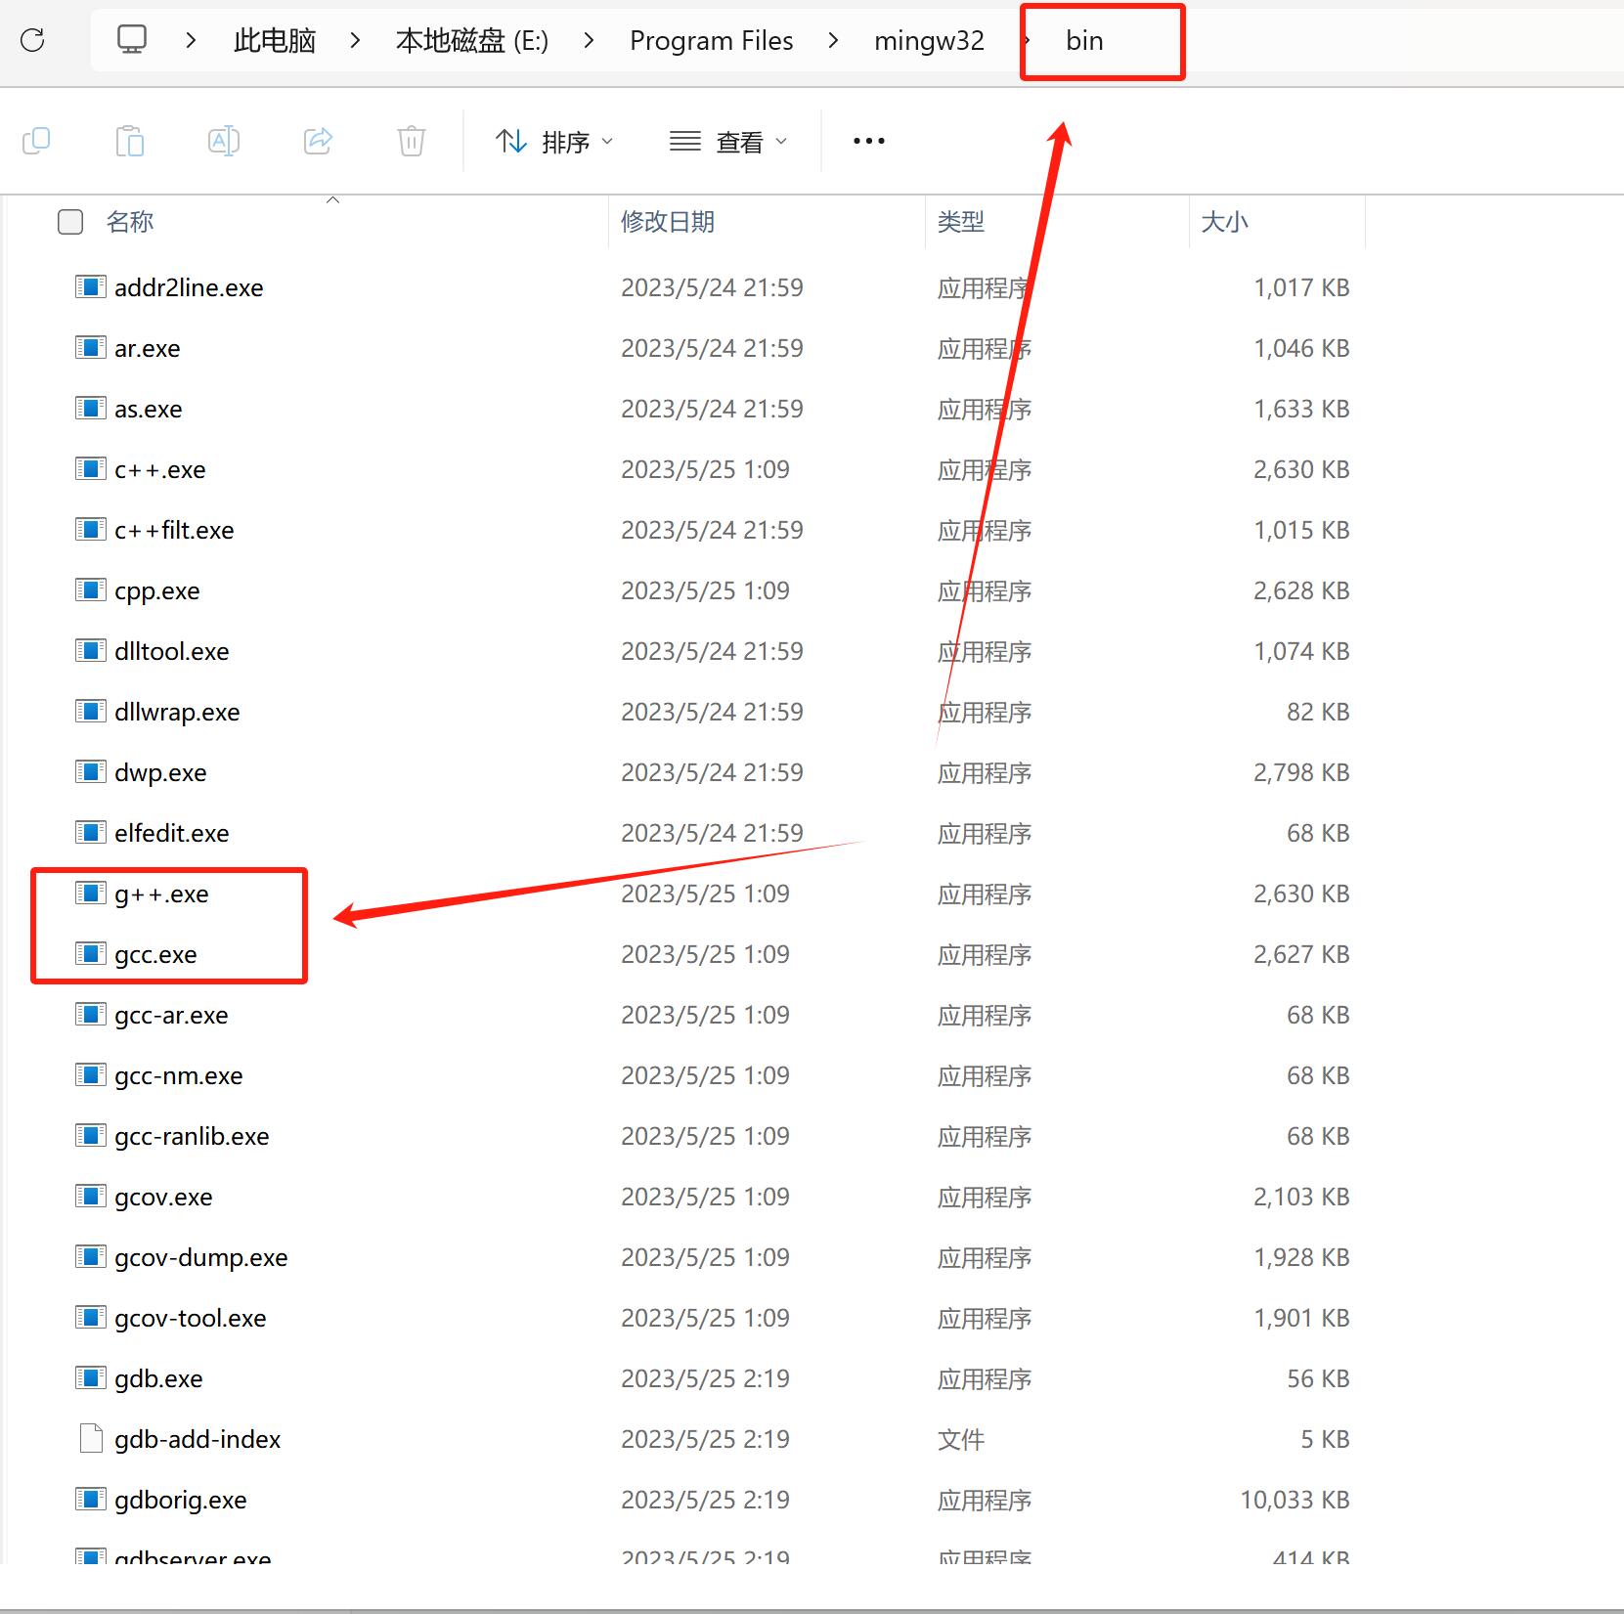Image resolution: width=1624 pixels, height=1614 pixels.
Task: Expand the chevron after 本地磁盘 (E:)
Action: [589, 40]
